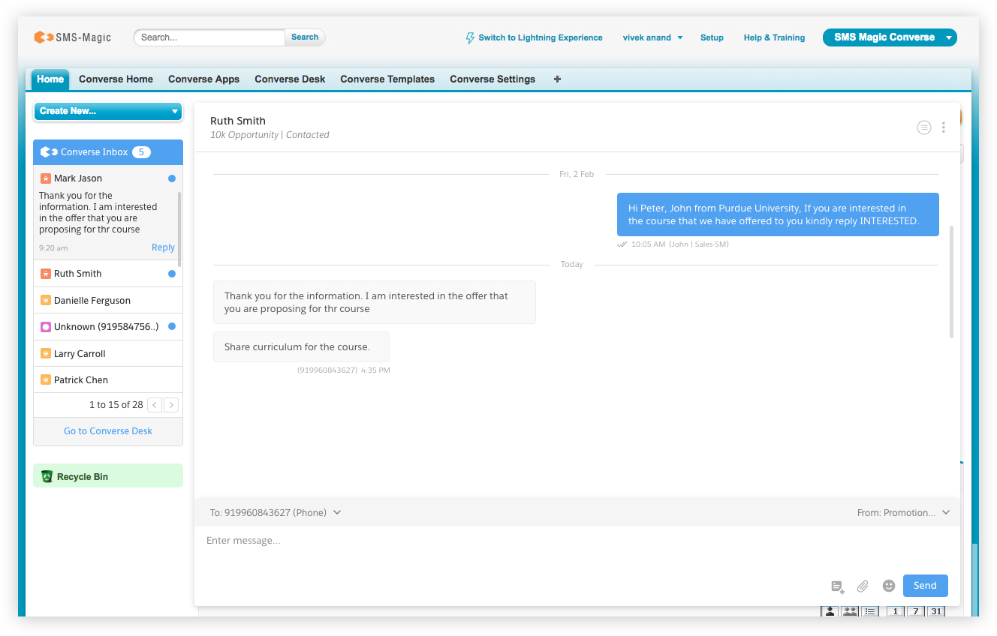Open the Converse Desk tab
This screenshot has width=997, height=636.
(x=290, y=79)
